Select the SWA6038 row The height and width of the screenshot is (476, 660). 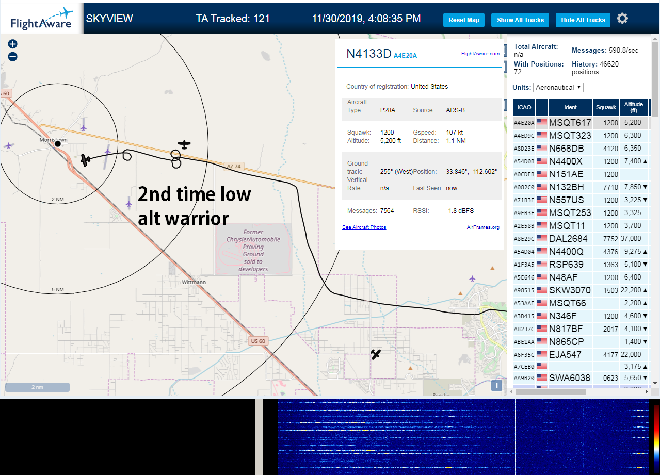[x=581, y=378]
